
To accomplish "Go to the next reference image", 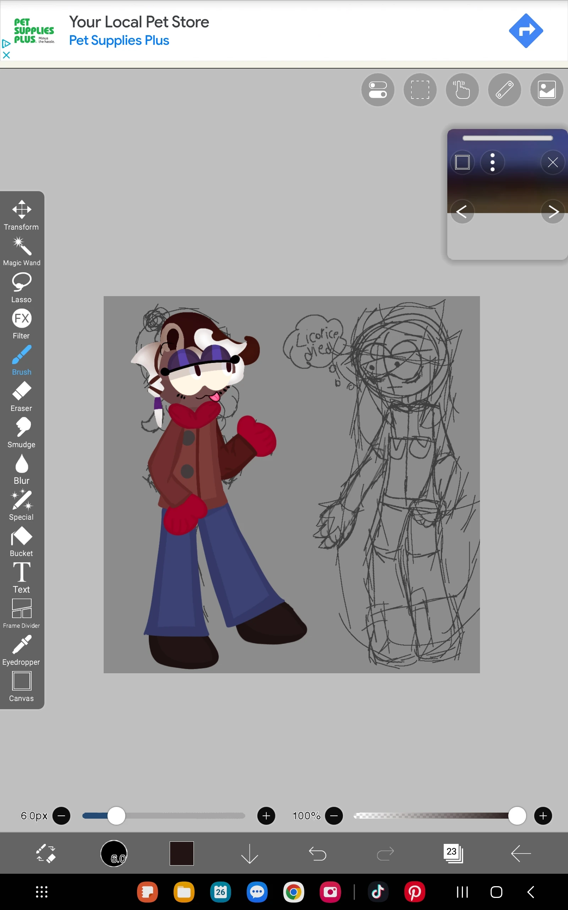I will click(553, 212).
